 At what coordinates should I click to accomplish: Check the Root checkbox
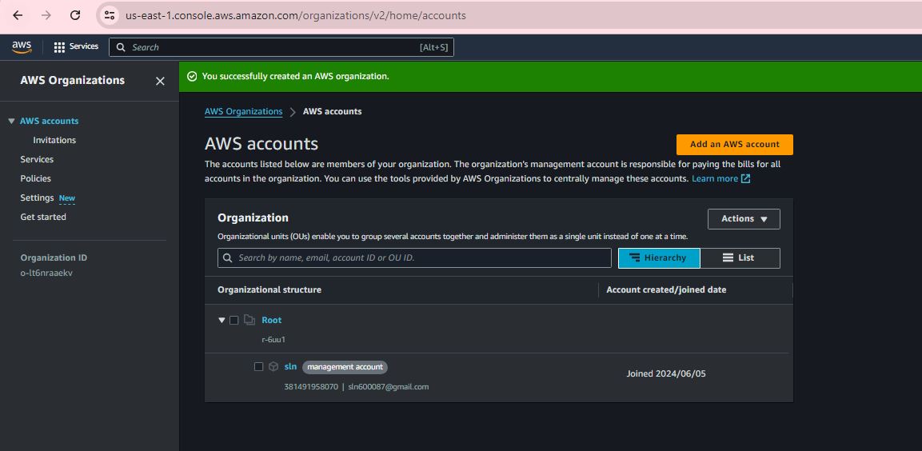(234, 320)
